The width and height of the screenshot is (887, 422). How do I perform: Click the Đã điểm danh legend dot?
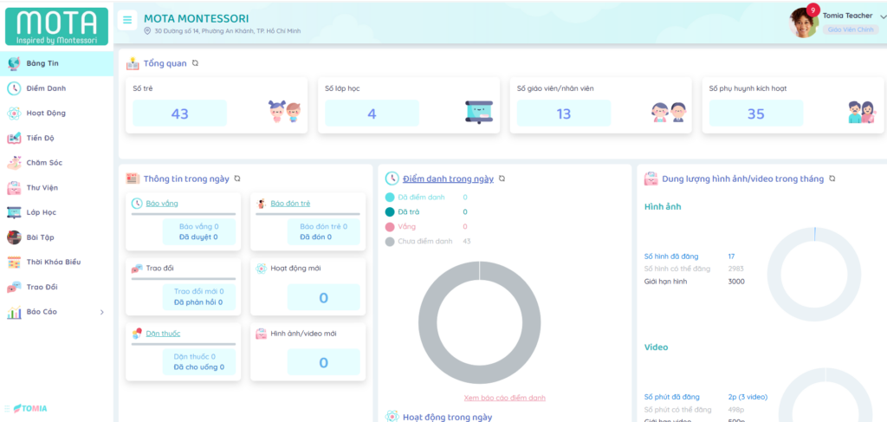coord(390,198)
